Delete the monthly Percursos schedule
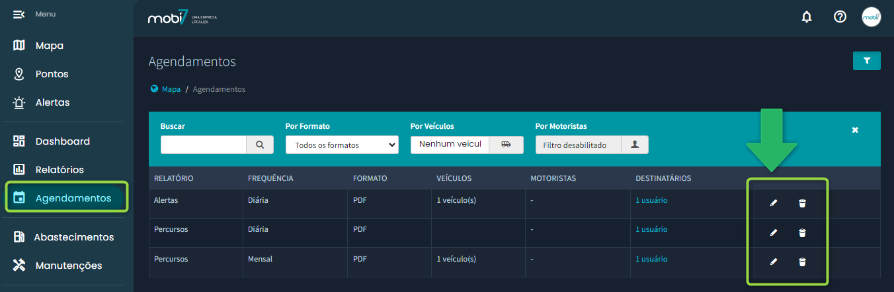Screen dimensions: 894x292 click(802, 262)
